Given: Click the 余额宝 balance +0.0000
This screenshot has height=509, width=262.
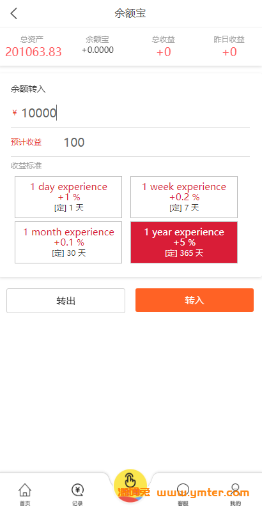Looking at the screenshot, I should click(x=98, y=50).
